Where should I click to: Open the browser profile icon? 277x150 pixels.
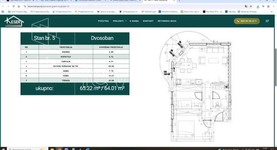pyautogui.click(x=268, y=6)
